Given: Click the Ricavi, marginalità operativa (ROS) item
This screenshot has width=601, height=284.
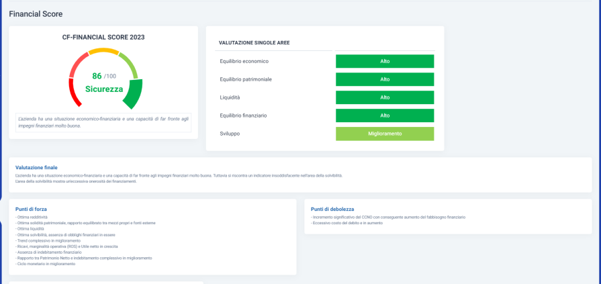Looking at the screenshot, I should click(66, 246).
